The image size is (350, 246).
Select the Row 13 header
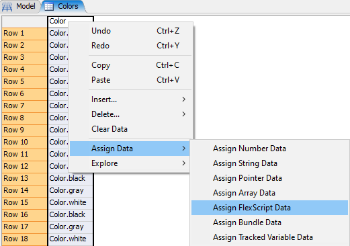[24, 178]
